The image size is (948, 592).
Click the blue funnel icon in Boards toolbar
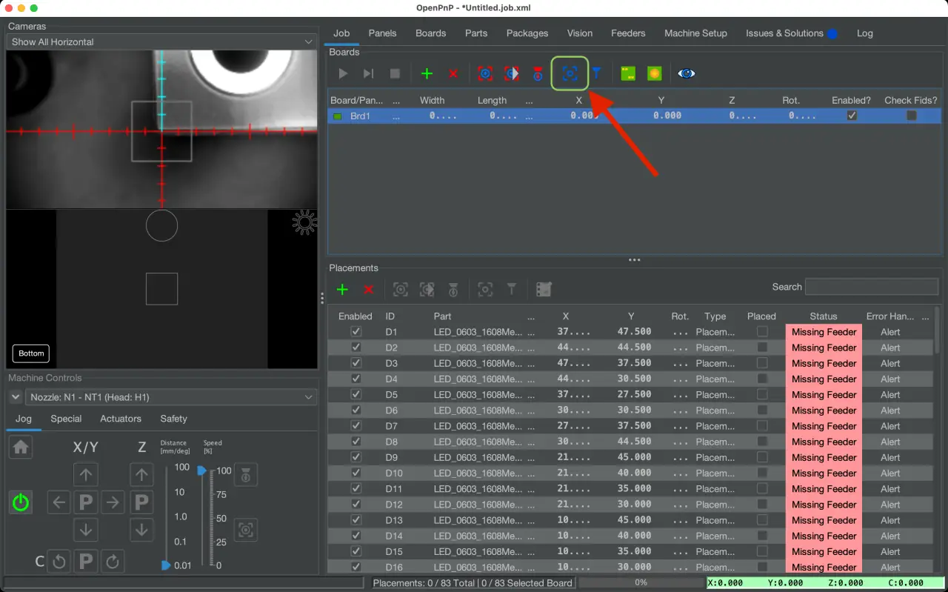(596, 73)
